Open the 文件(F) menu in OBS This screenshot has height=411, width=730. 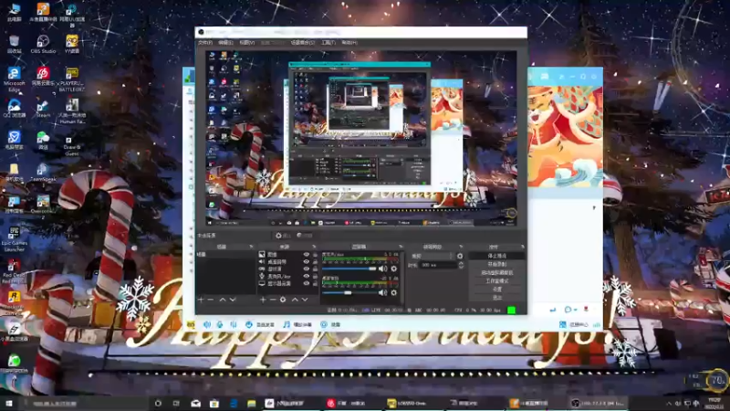[205, 42]
